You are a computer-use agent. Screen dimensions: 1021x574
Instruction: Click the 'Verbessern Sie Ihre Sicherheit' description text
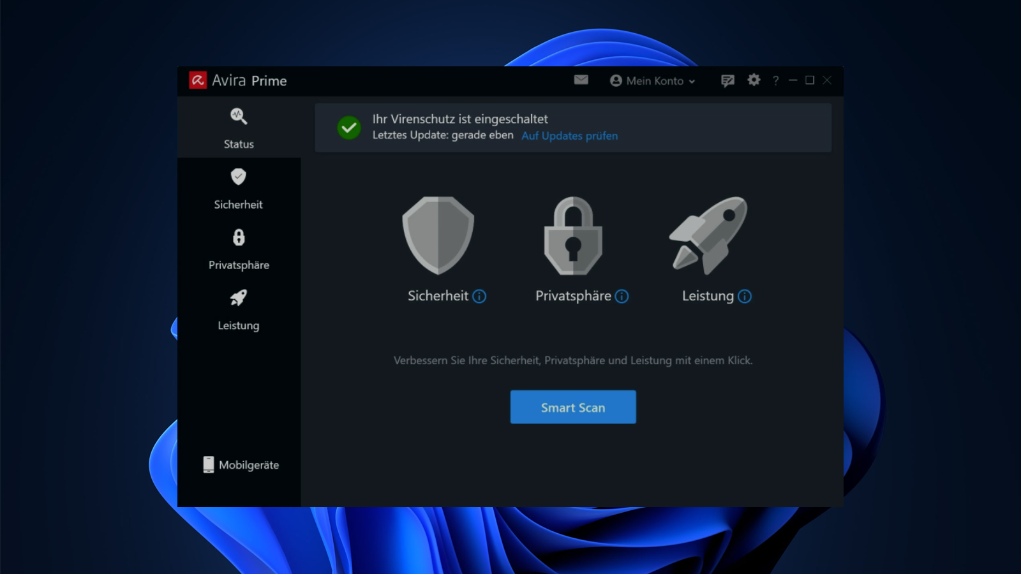pos(573,360)
